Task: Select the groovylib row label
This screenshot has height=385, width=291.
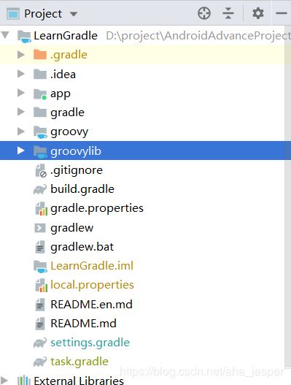Action: (x=76, y=151)
